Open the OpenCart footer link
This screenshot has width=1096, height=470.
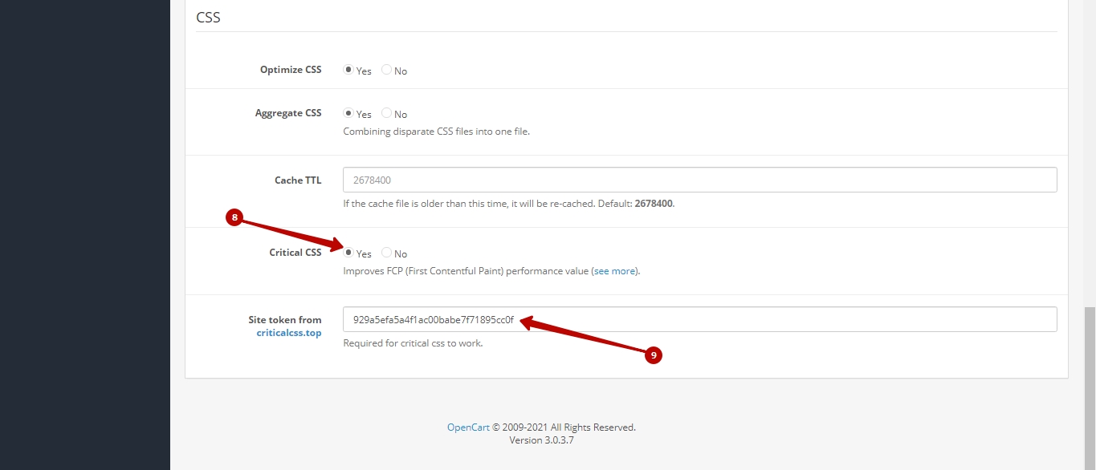pos(468,427)
